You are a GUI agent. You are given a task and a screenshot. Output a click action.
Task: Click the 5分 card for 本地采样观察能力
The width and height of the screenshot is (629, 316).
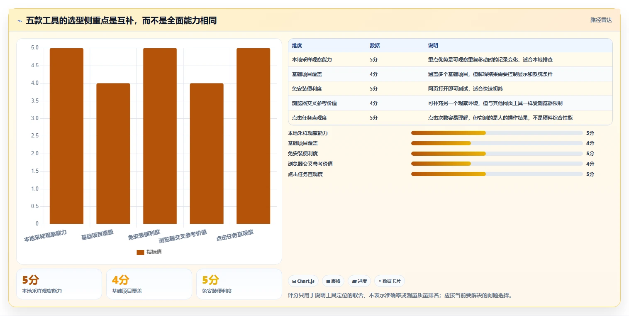point(59,284)
